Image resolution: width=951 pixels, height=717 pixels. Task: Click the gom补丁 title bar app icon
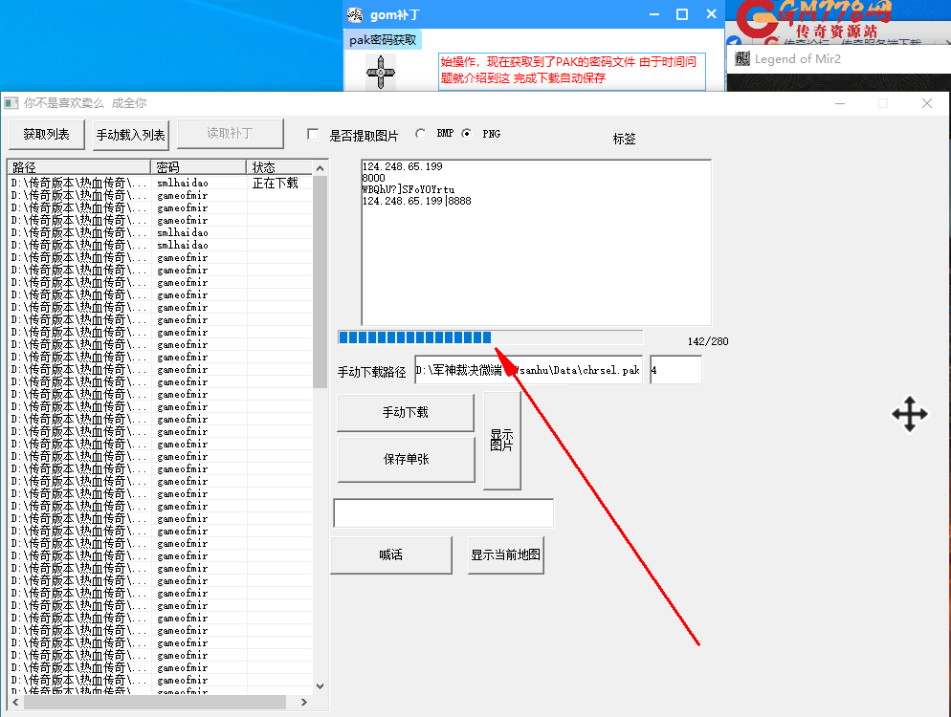click(x=355, y=14)
